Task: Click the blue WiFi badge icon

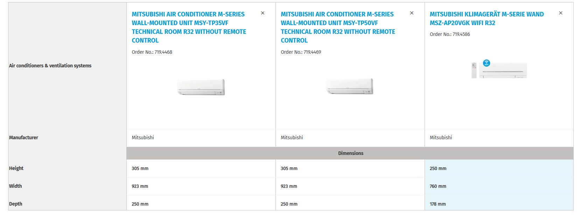Action: pyautogui.click(x=487, y=63)
